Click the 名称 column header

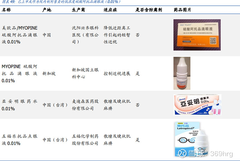click(x=6, y=10)
